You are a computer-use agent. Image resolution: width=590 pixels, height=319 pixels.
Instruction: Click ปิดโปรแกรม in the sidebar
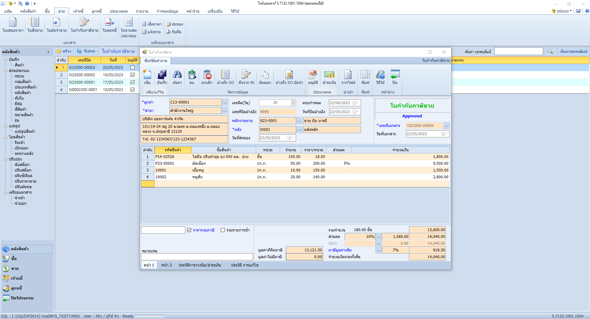pyautogui.click(x=22, y=298)
